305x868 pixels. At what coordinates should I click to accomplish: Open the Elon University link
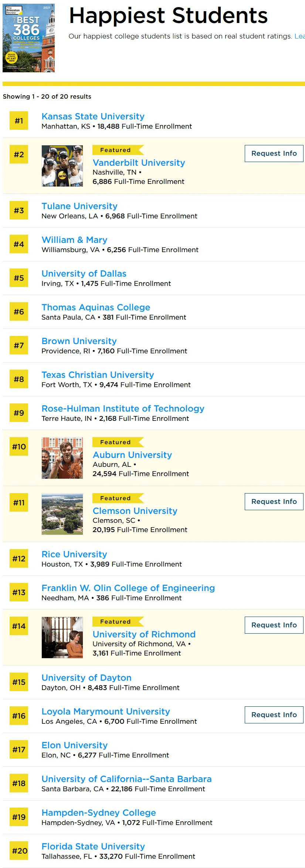(75, 745)
